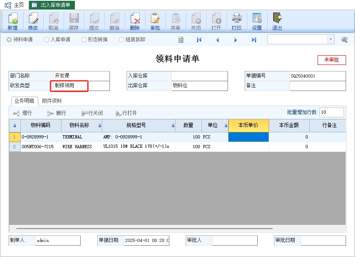Go to next record arrow
355x257 pixels.
tap(235, 40)
